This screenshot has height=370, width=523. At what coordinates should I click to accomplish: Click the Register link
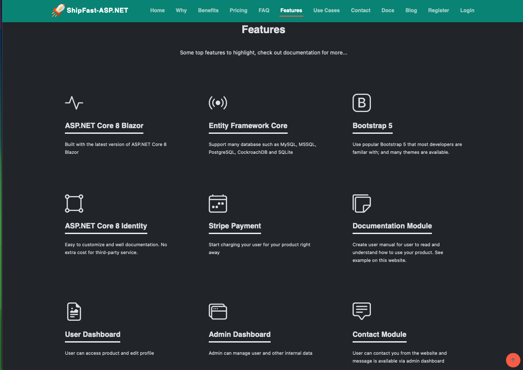coord(438,10)
